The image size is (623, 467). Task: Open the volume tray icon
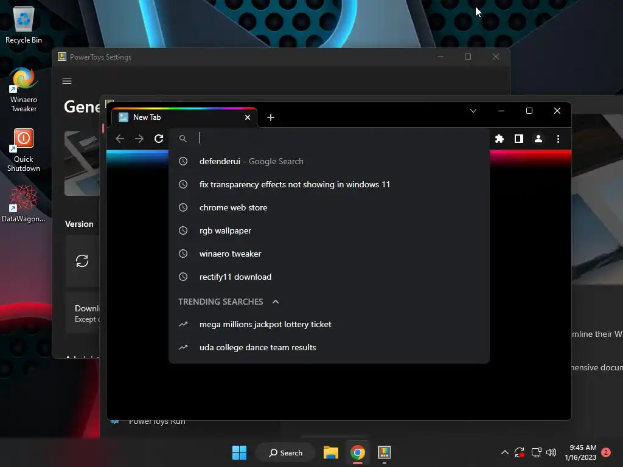click(x=551, y=452)
